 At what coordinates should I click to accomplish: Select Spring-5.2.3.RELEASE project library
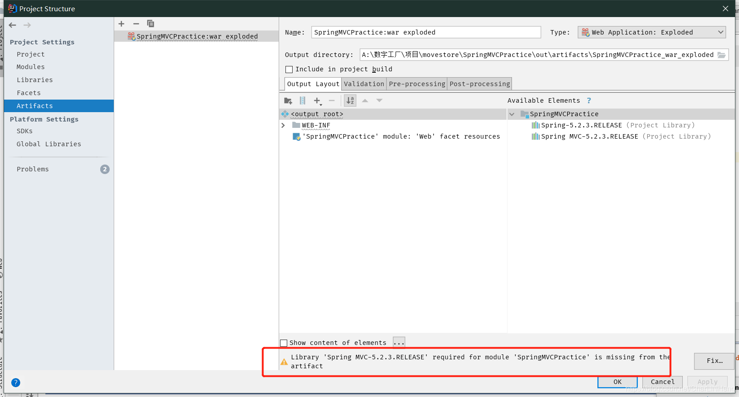tap(613, 126)
